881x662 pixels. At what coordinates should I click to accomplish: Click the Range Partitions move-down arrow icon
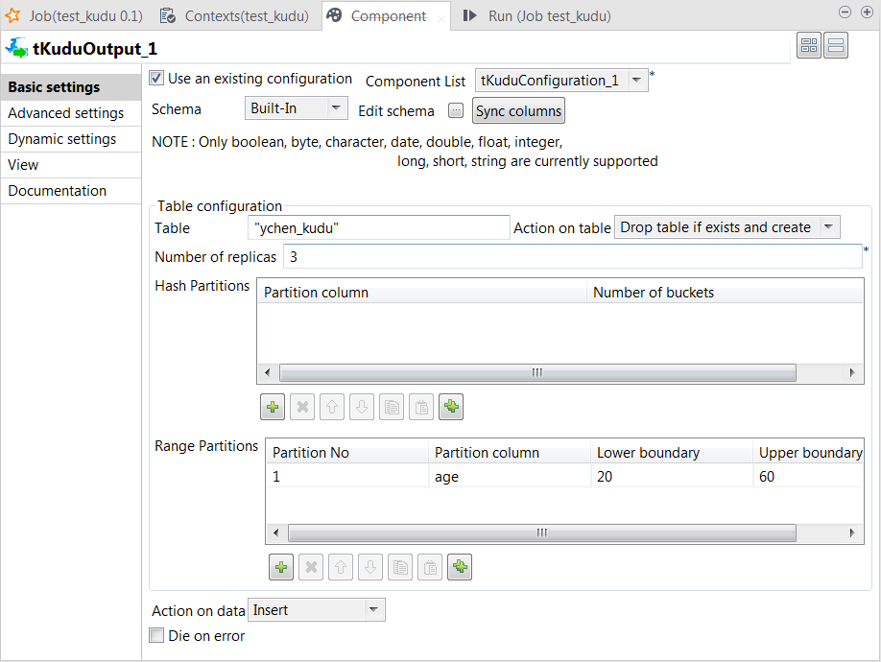tap(370, 568)
